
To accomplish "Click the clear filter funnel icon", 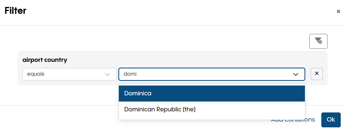I will (318, 41).
